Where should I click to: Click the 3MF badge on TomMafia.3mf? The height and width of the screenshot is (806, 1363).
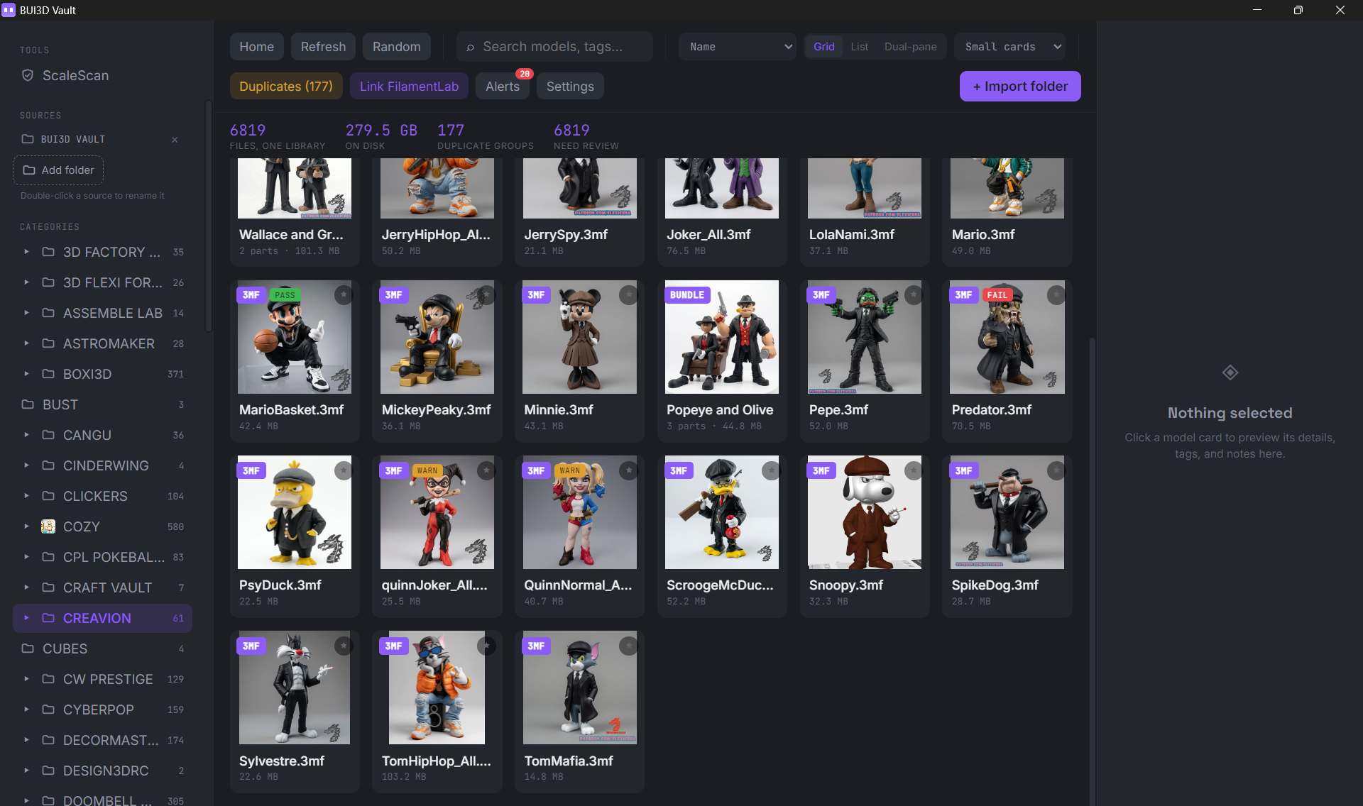coord(536,646)
